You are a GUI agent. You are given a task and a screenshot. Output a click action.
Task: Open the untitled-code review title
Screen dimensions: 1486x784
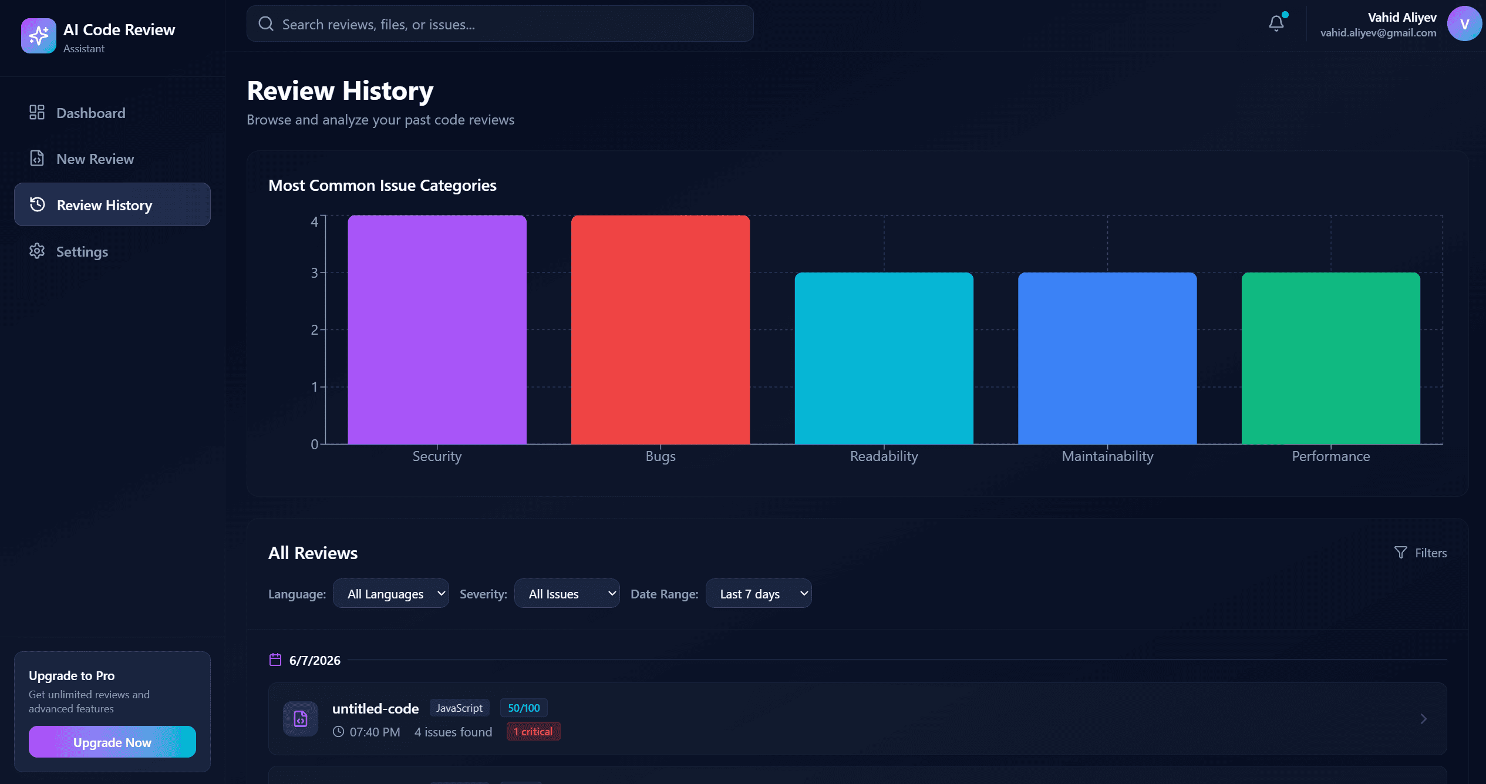376,708
